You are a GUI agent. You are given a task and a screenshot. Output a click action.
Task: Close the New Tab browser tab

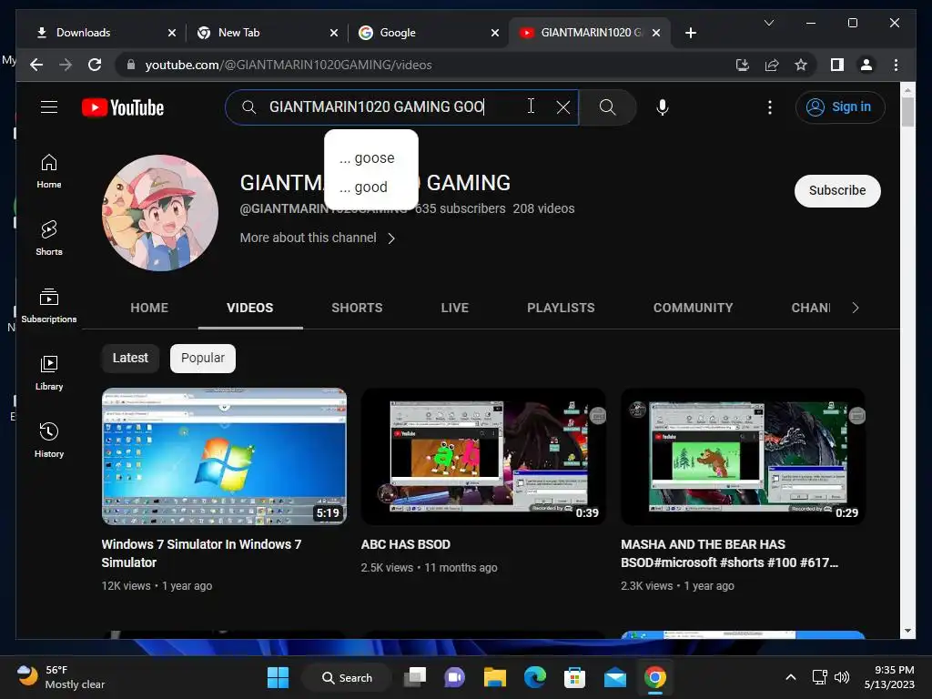point(334,33)
